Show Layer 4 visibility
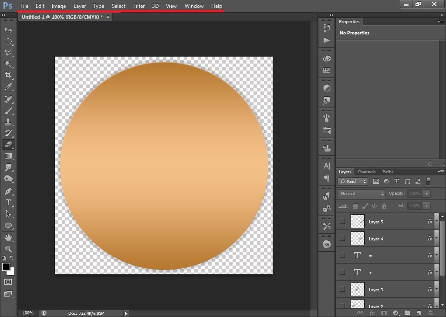The image size is (446, 317). pos(342,238)
